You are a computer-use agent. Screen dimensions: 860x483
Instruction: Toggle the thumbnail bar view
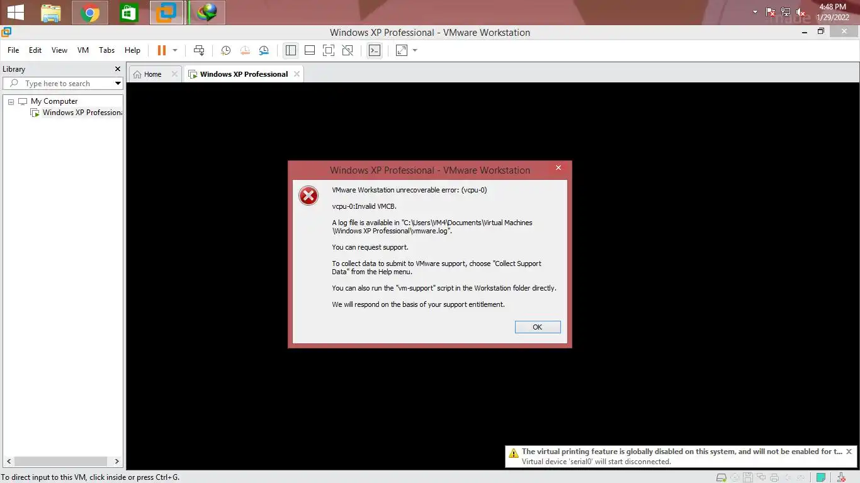pyautogui.click(x=310, y=50)
